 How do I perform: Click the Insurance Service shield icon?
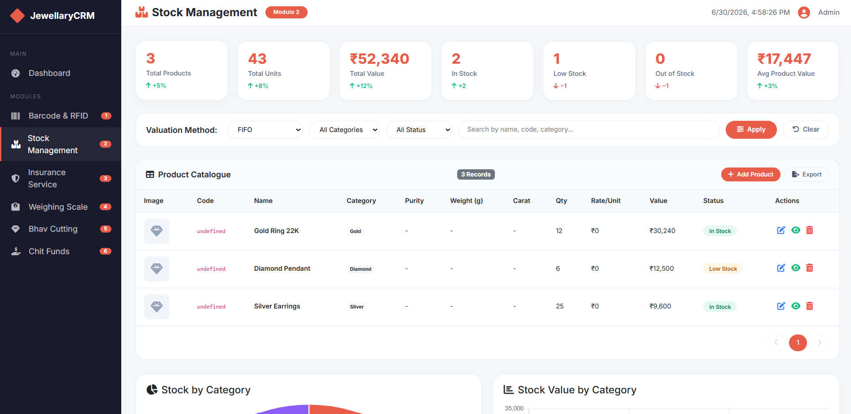coord(16,178)
